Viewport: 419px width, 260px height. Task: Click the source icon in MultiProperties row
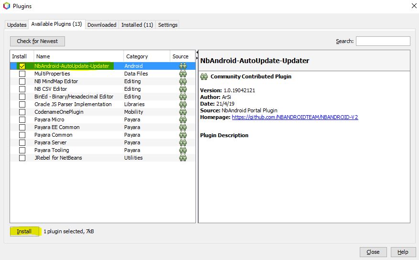coord(183,74)
